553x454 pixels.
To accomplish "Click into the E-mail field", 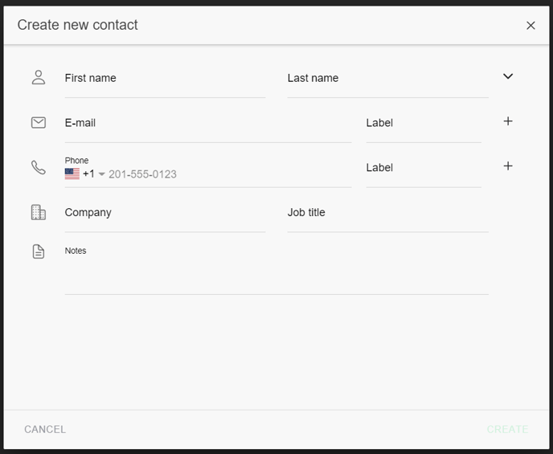I will [207, 124].
